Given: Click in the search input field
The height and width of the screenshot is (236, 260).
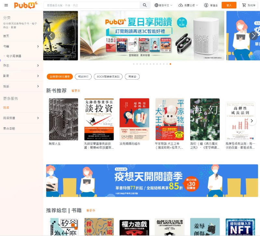Looking at the screenshot, I should 92,5.
